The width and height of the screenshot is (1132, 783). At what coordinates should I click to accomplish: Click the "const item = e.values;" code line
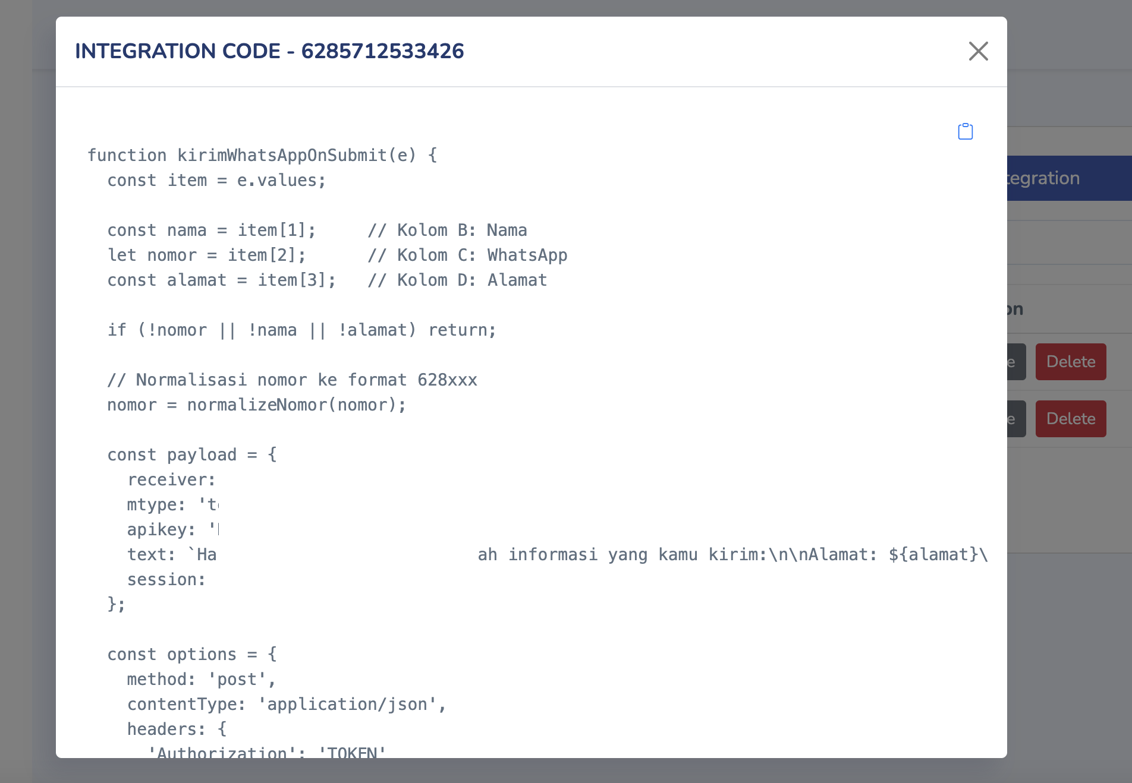[216, 181]
